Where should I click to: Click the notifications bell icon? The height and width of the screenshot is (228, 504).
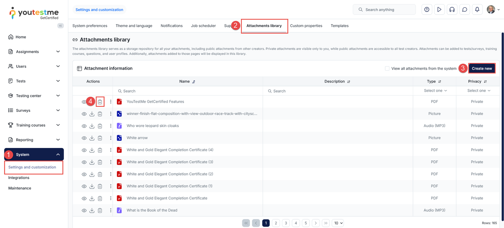coord(477,10)
